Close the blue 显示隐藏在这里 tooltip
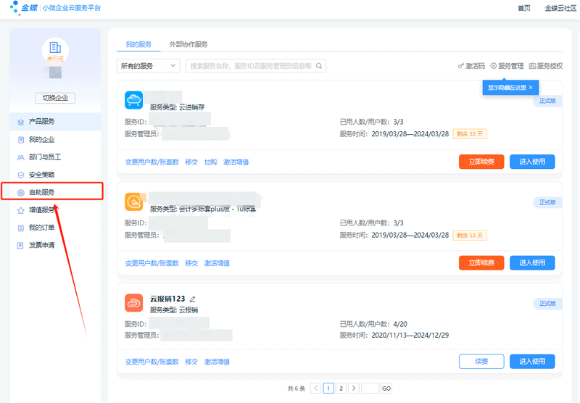The width and height of the screenshot is (580, 403). pyautogui.click(x=531, y=88)
